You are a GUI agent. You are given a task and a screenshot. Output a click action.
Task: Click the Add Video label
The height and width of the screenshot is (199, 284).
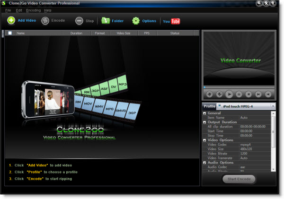coord(27,20)
